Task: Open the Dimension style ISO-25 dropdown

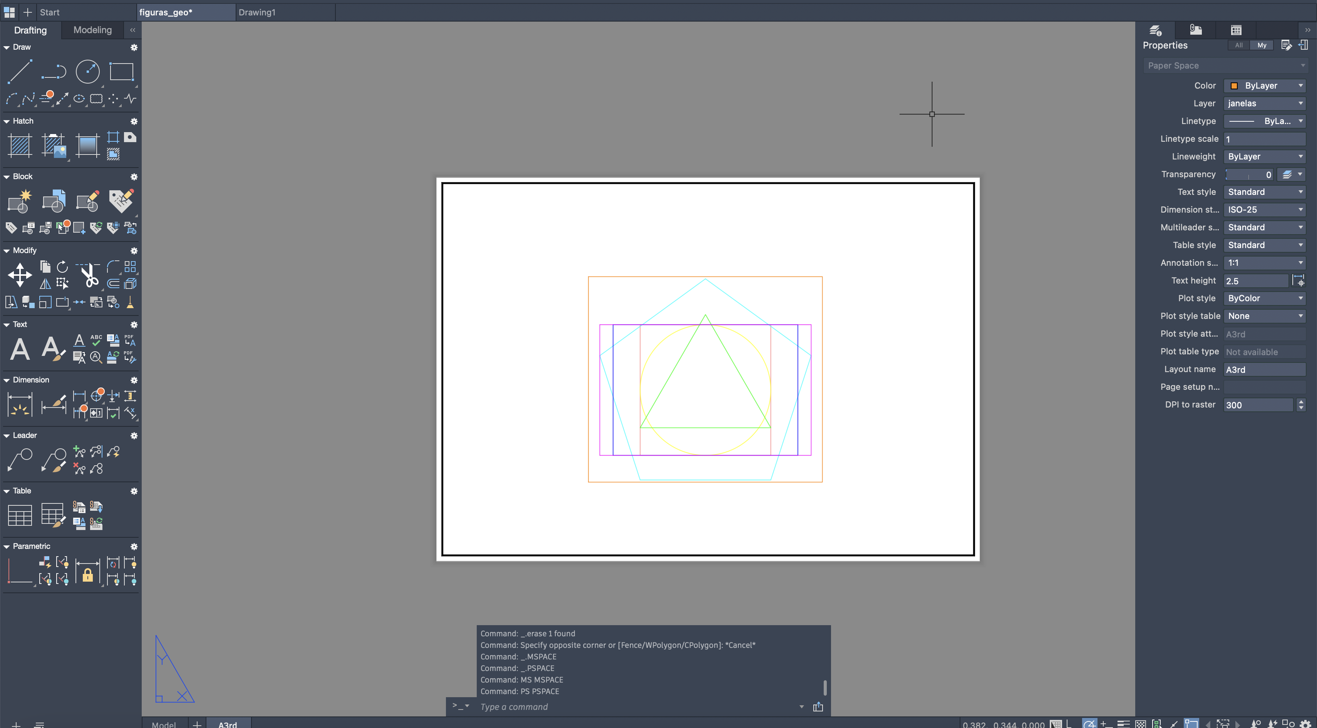Action: tap(1264, 210)
